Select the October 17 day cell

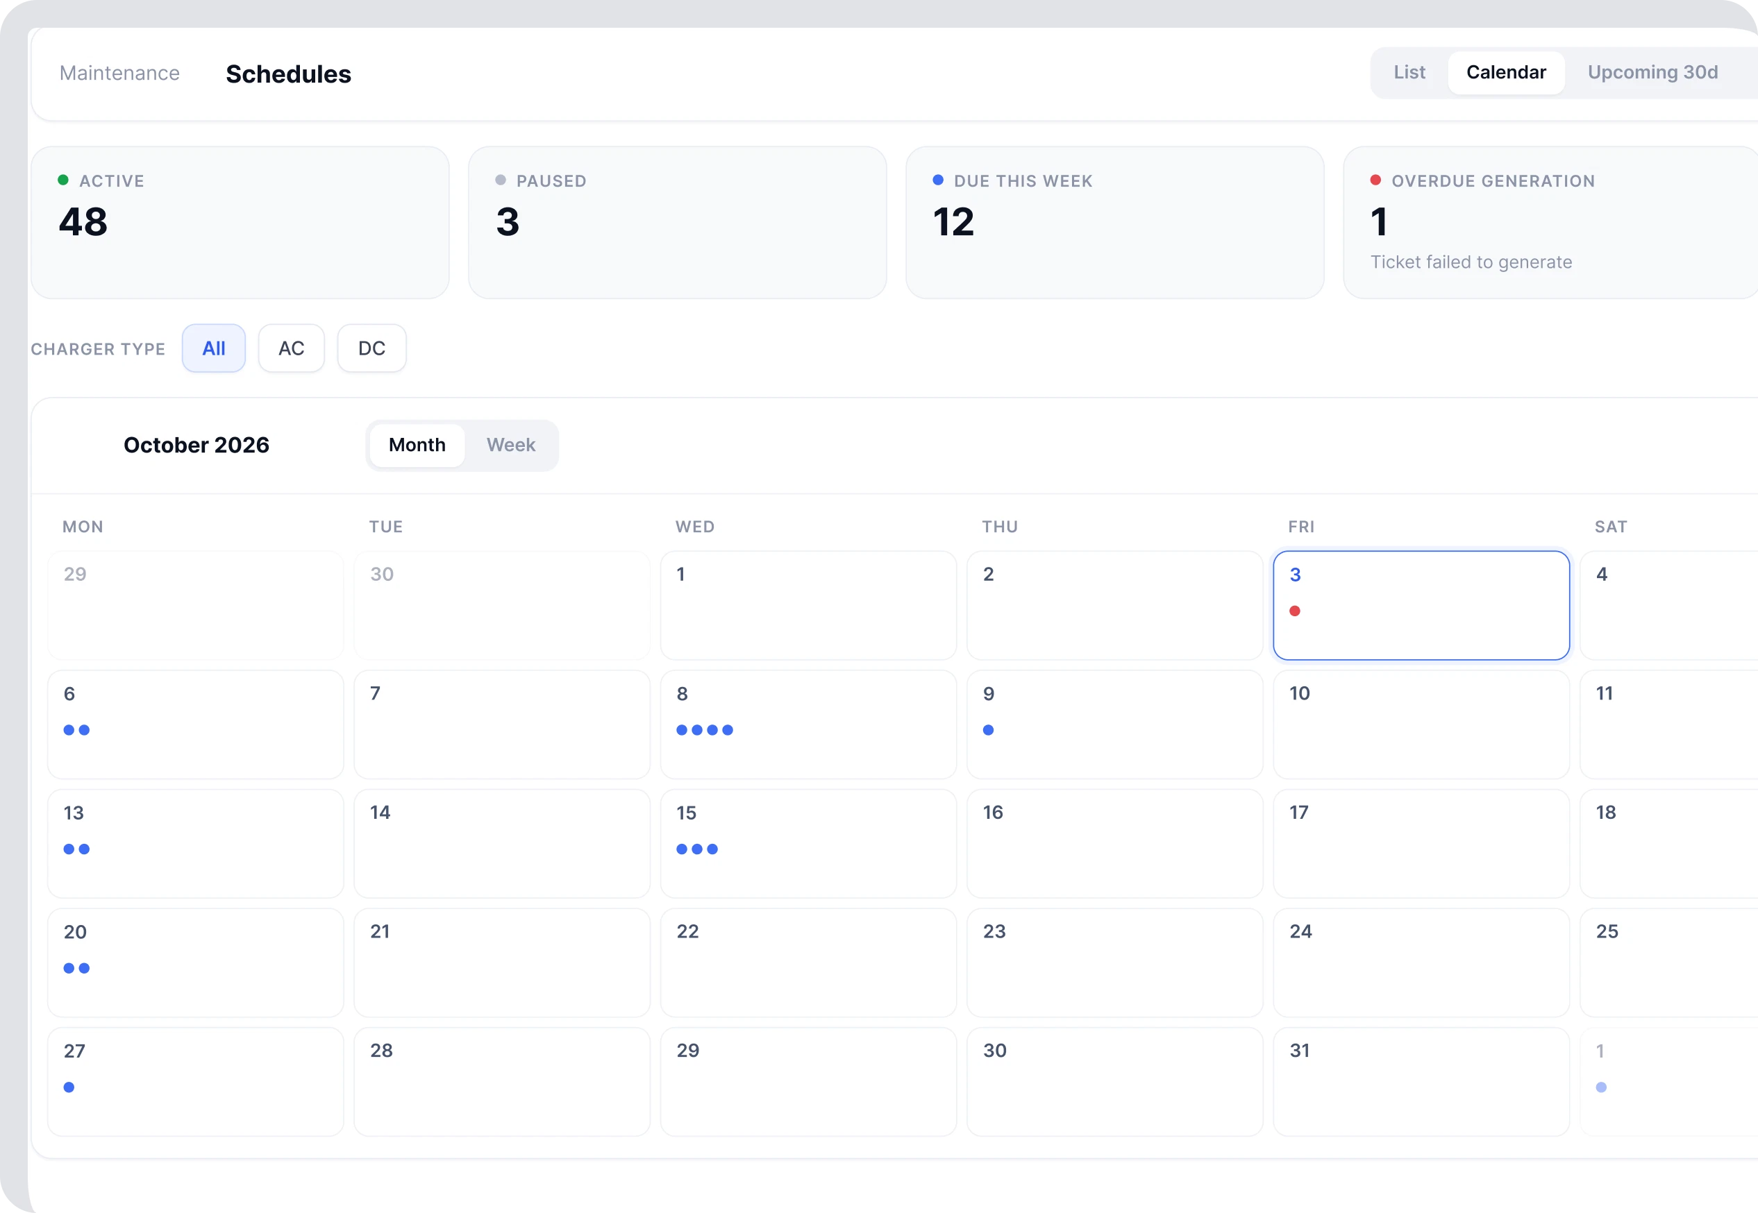(1421, 844)
